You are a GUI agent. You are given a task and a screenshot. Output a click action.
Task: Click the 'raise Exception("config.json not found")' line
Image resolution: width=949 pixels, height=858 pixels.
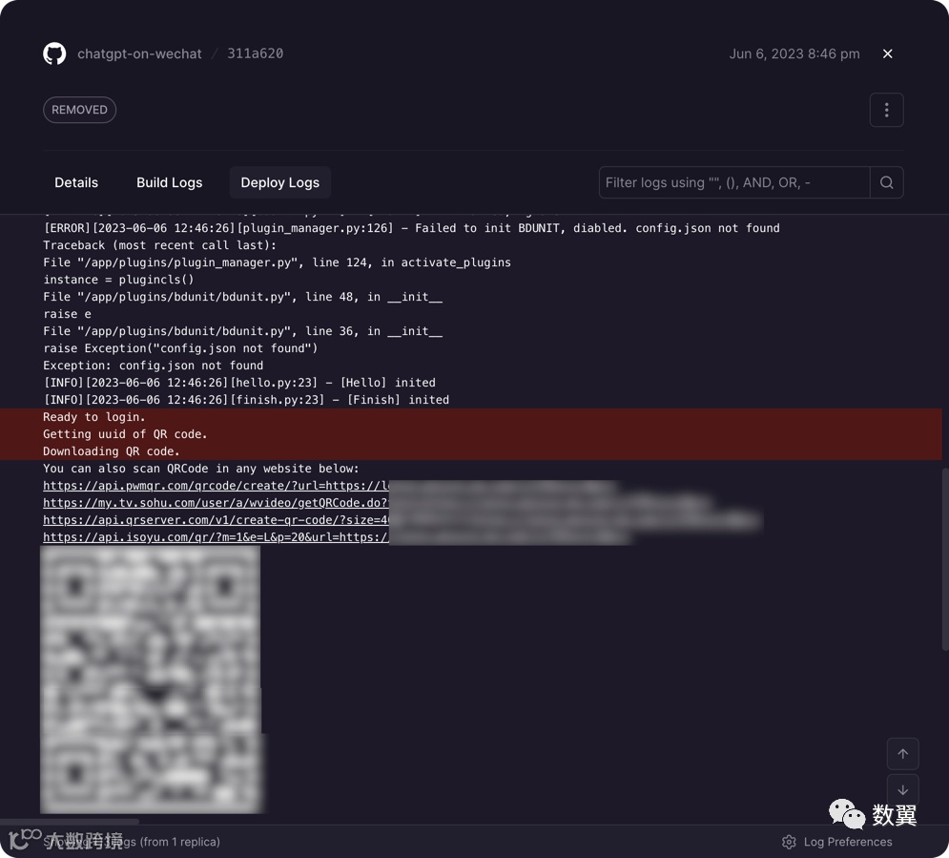(x=180, y=348)
